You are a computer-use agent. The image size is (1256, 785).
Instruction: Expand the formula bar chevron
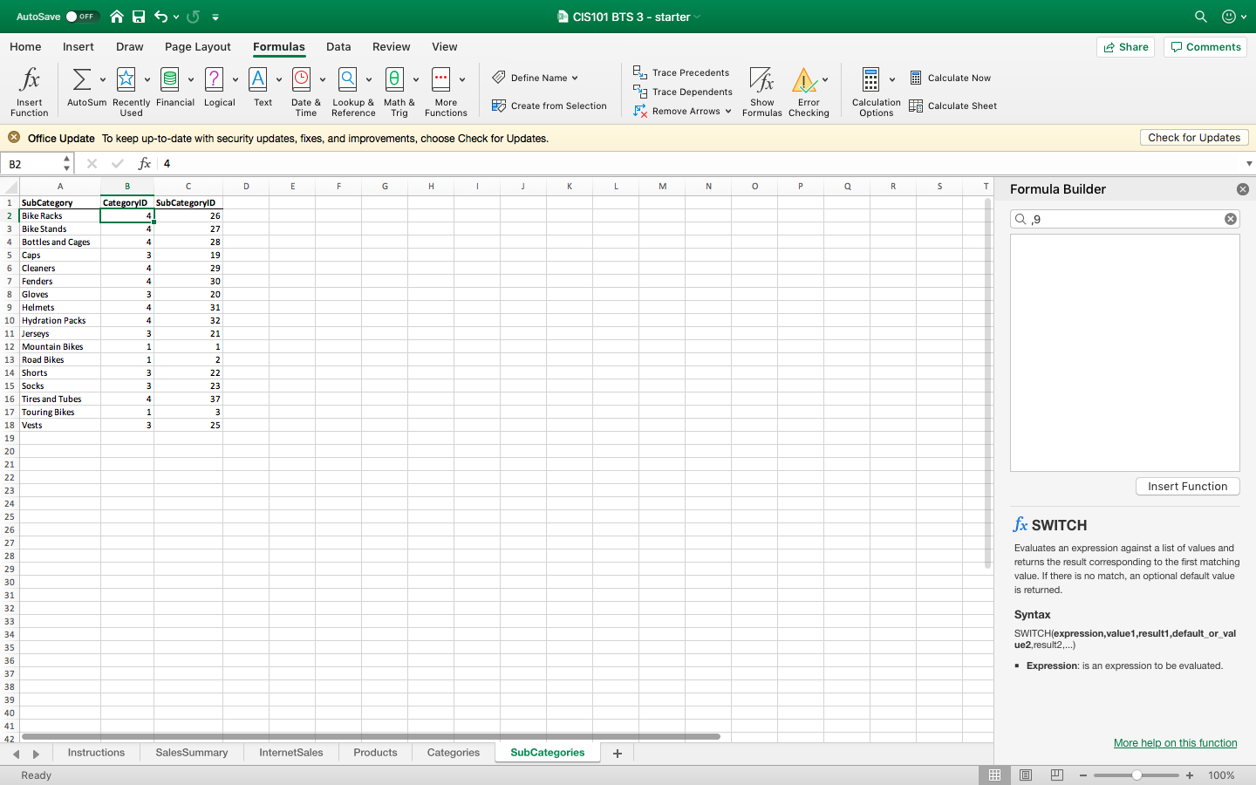[x=1249, y=163]
